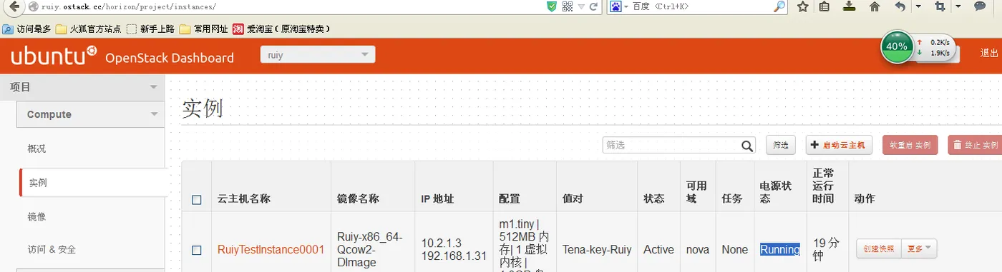
Task: Tick the select-all checkbox in table header
Action: [197, 200]
